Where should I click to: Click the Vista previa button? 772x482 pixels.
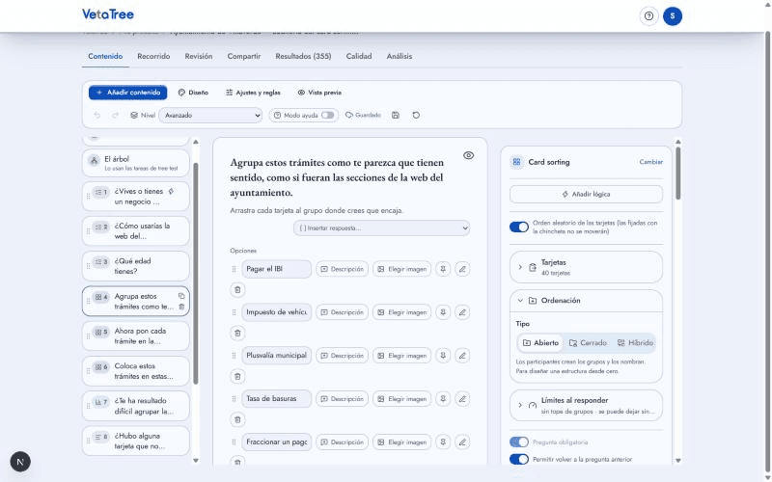point(319,93)
